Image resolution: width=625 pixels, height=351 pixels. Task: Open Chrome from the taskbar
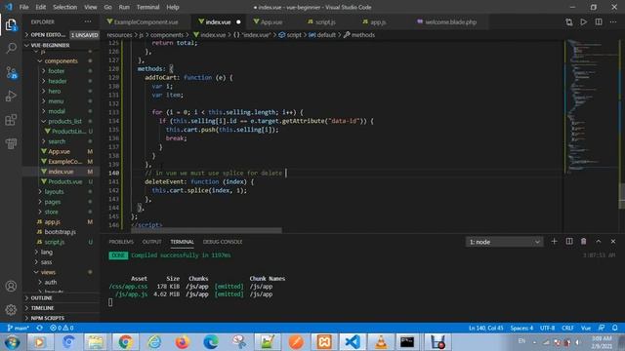[x=125, y=342]
